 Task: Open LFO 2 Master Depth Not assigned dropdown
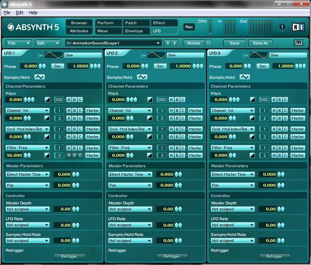[x=130, y=209]
